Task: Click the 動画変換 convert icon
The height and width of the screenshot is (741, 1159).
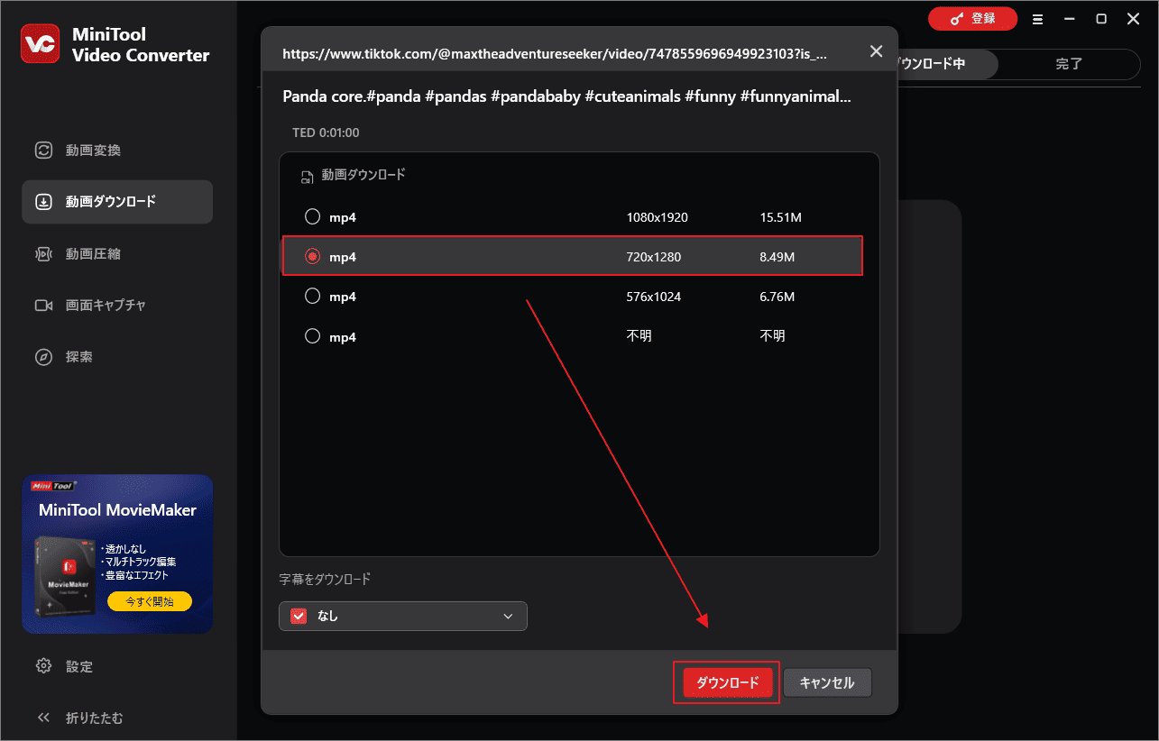Action: 43,151
